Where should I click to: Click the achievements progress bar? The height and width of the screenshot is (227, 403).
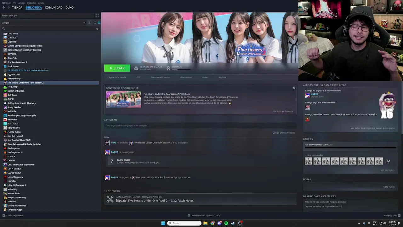350,148
